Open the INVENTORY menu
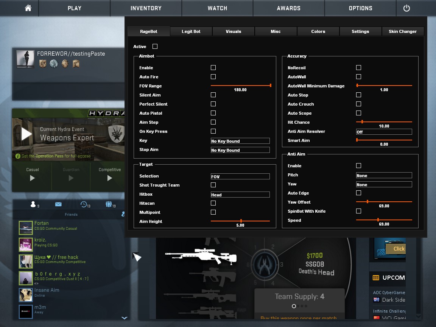 point(146,8)
